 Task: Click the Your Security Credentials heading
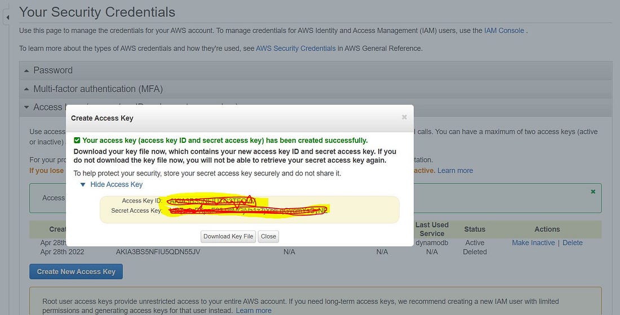click(98, 12)
